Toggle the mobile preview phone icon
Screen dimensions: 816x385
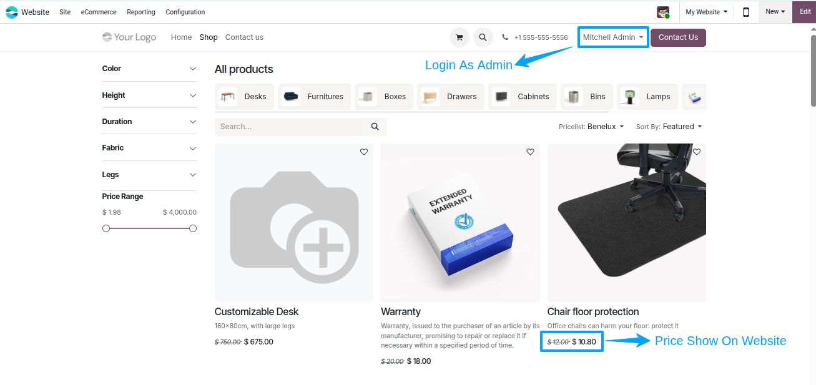tap(746, 12)
